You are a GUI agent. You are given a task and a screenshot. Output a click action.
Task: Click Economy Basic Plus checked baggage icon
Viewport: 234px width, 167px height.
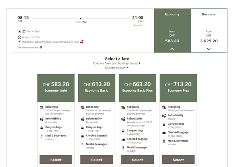tap(123, 140)
